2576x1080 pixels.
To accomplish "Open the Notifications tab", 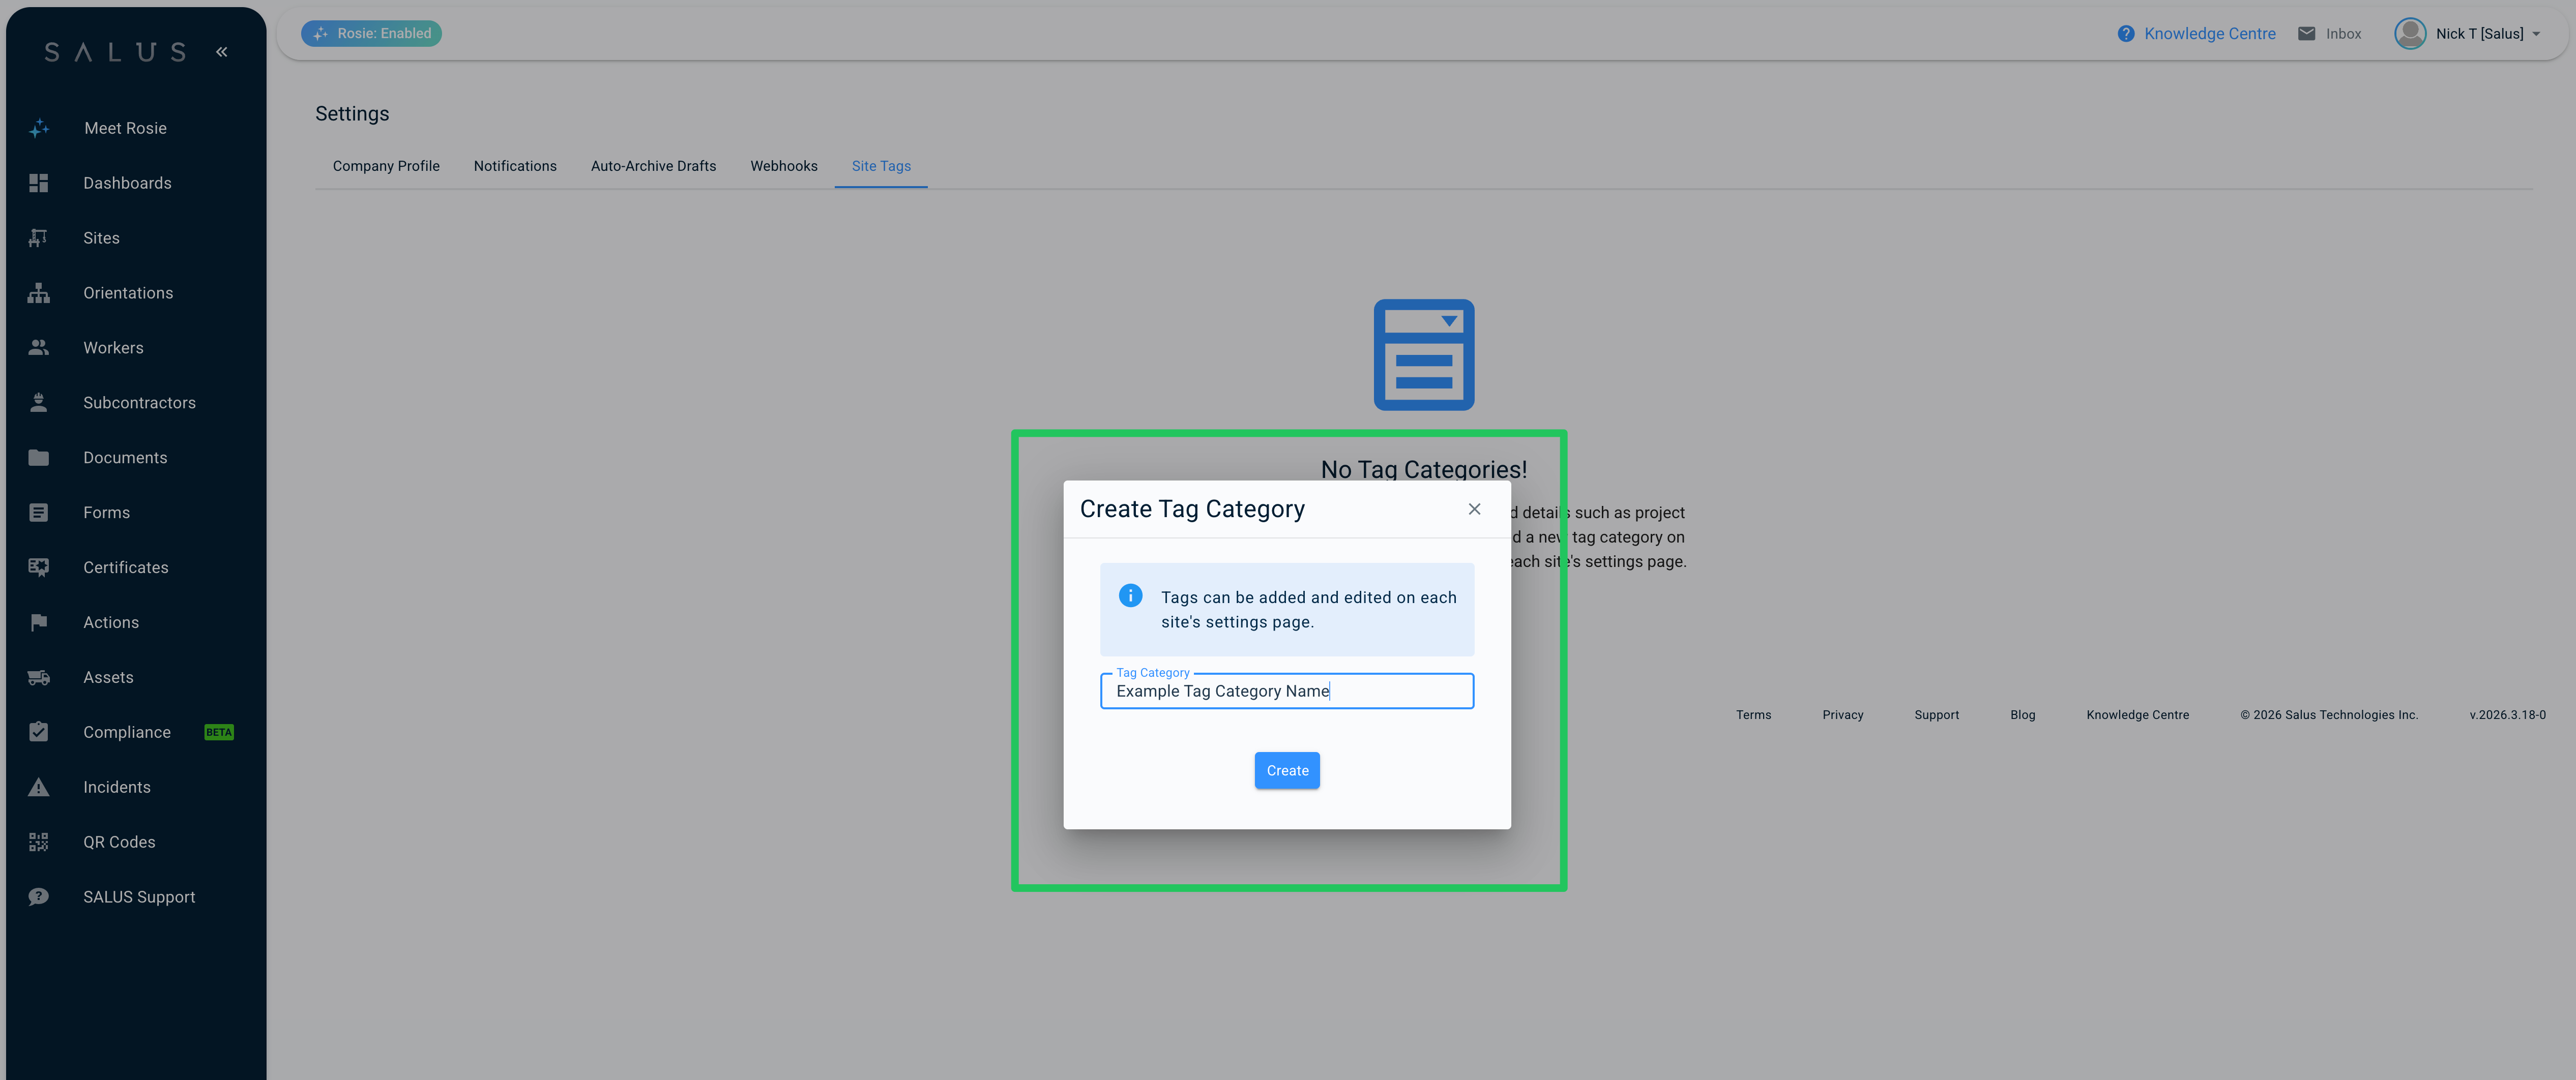I will [515, 166].
